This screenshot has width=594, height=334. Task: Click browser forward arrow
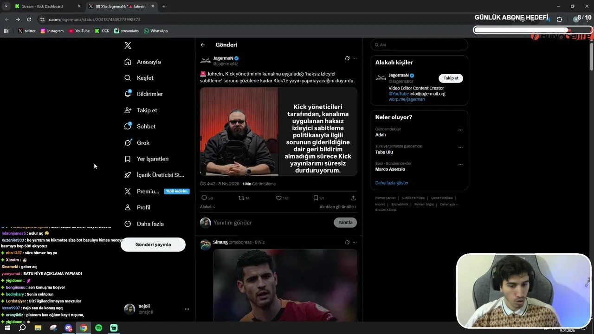(x=18, y=19)
